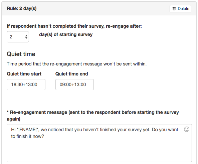
Task: Click the 'day(s) of starting survey' text
Action: tap(66, 34)
